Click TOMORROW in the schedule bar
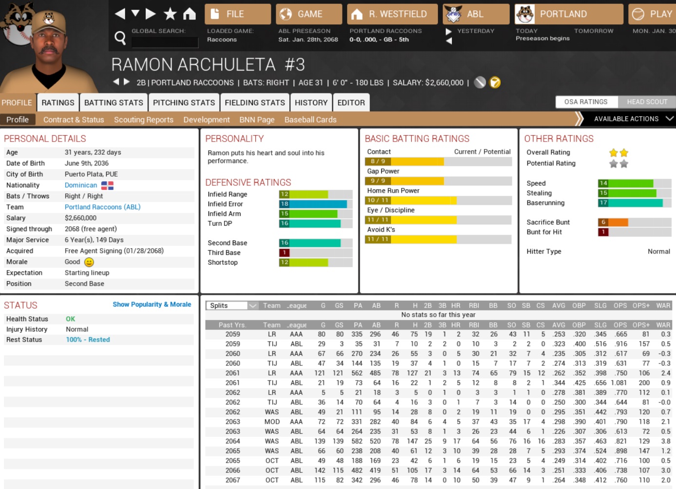Image resolution: width=676 pixels, height=489 pixels. [x=594, y=31]
